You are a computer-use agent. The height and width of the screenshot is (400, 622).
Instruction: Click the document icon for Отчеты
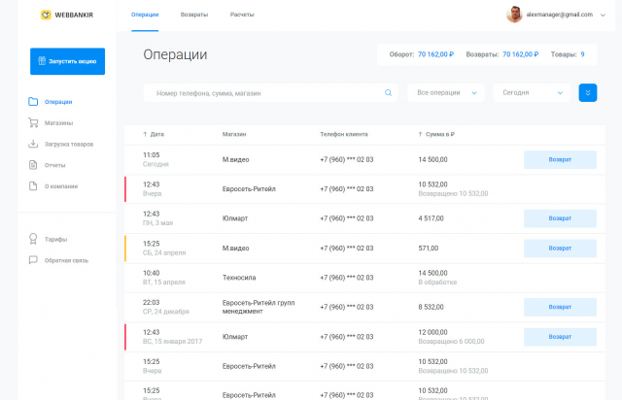[x=33, y=165]
